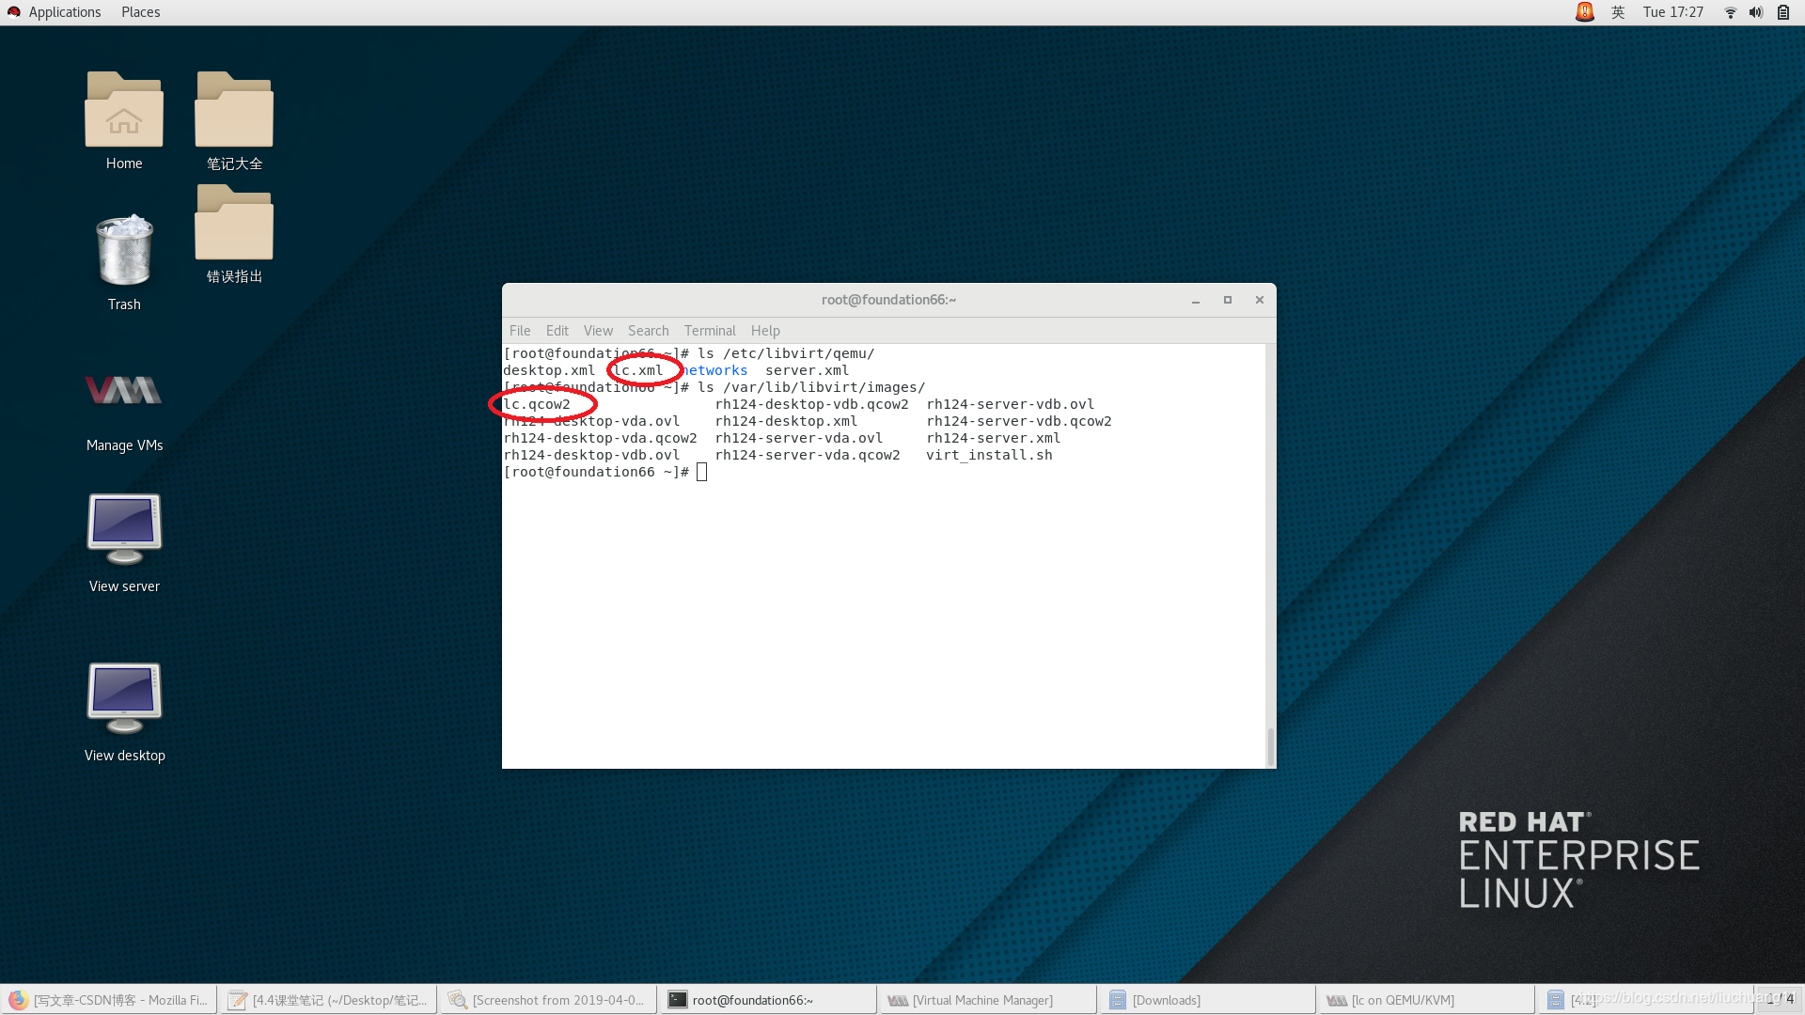Click the Downloads file-manager icon in taskbar

pos(1117,1000)
